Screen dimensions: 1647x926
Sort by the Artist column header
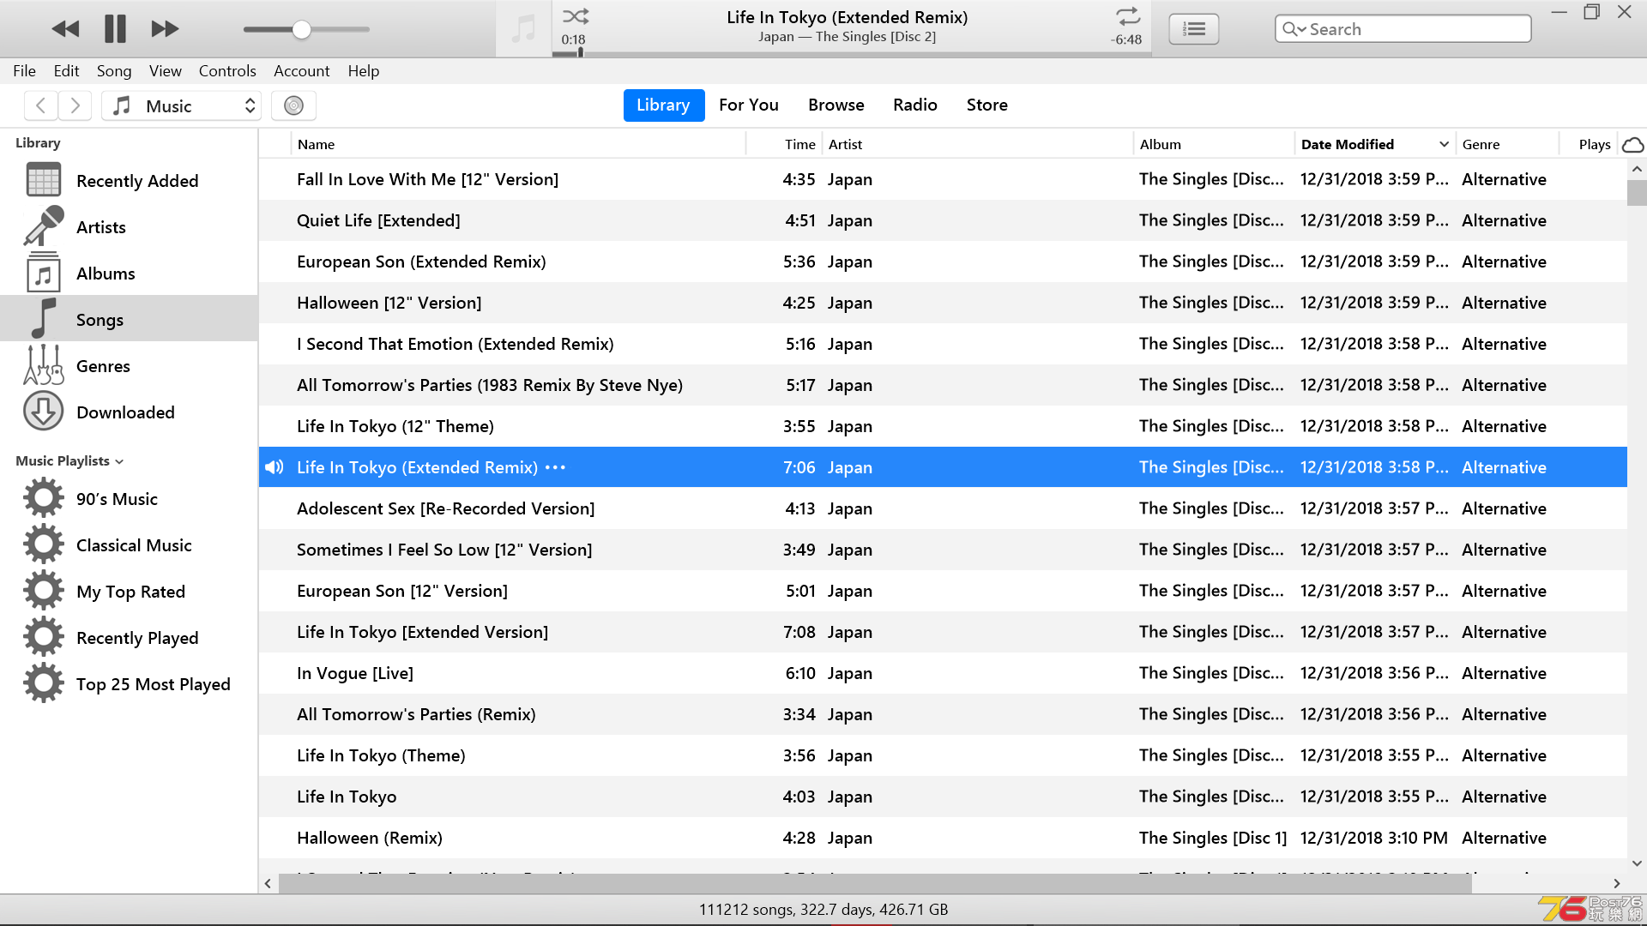tap(978, 144)
